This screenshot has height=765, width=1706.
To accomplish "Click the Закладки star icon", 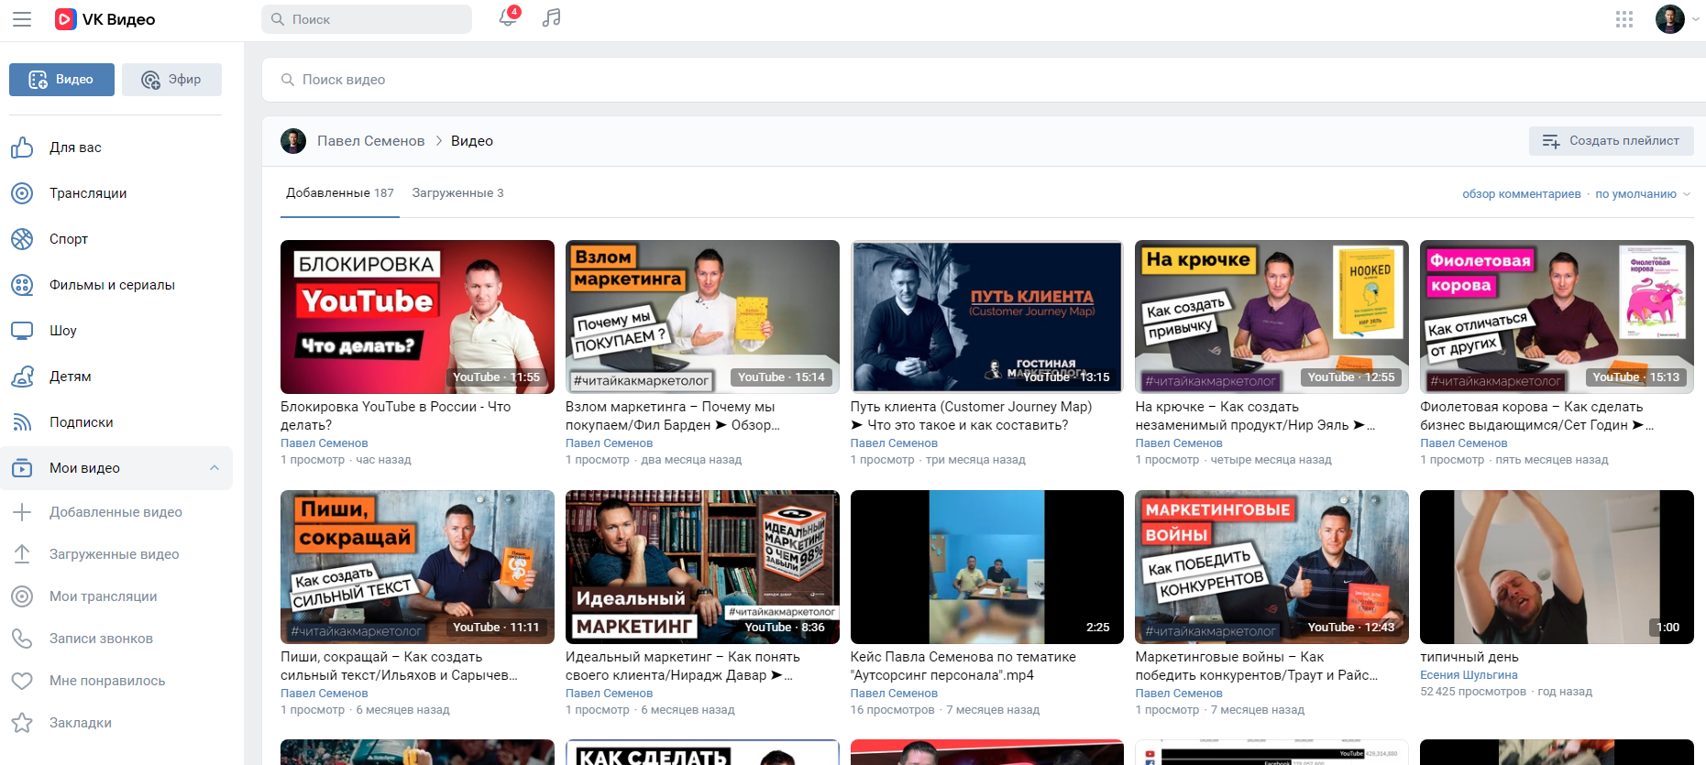I will click(22, 723).
